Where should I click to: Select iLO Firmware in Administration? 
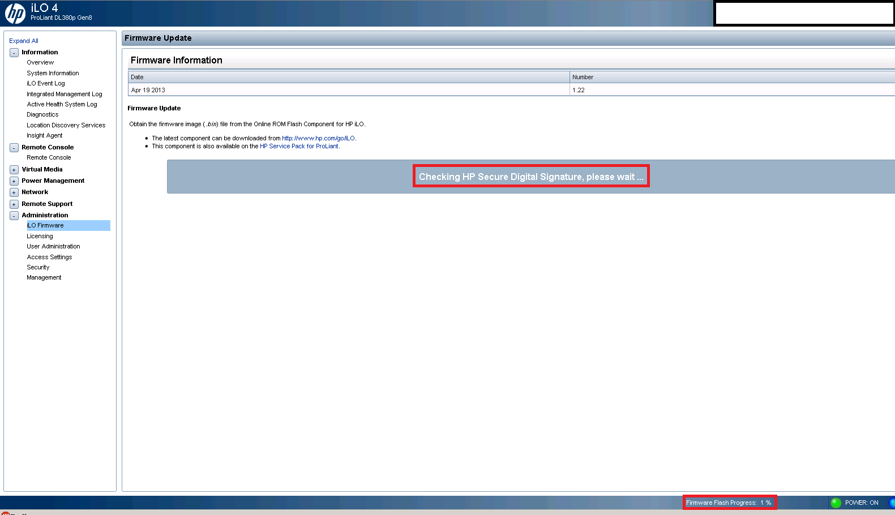[68, 225]
